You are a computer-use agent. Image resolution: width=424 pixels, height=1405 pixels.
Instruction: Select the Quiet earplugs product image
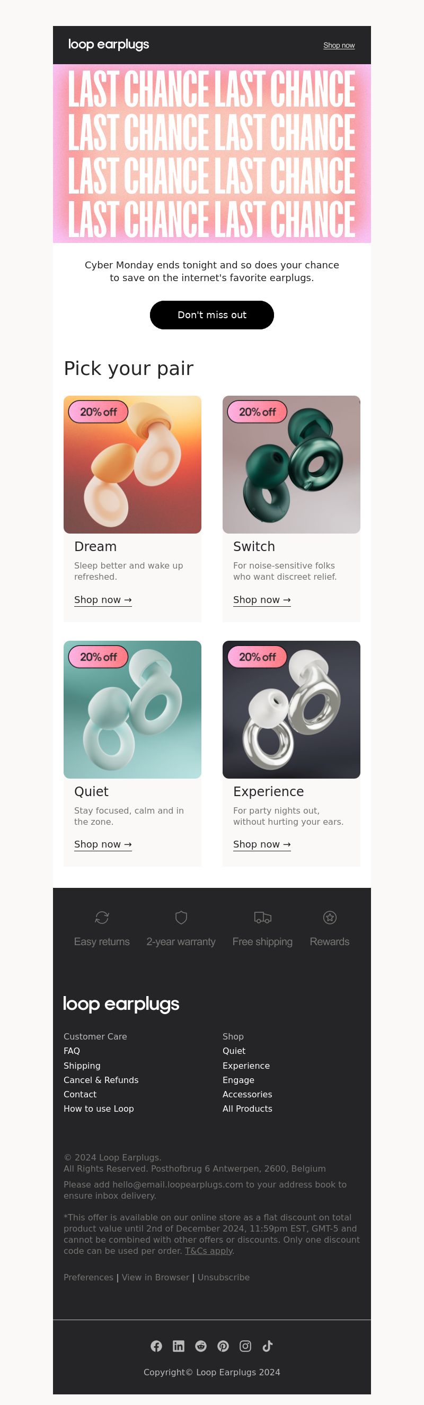pyautogui.click(x=132, y=710)
